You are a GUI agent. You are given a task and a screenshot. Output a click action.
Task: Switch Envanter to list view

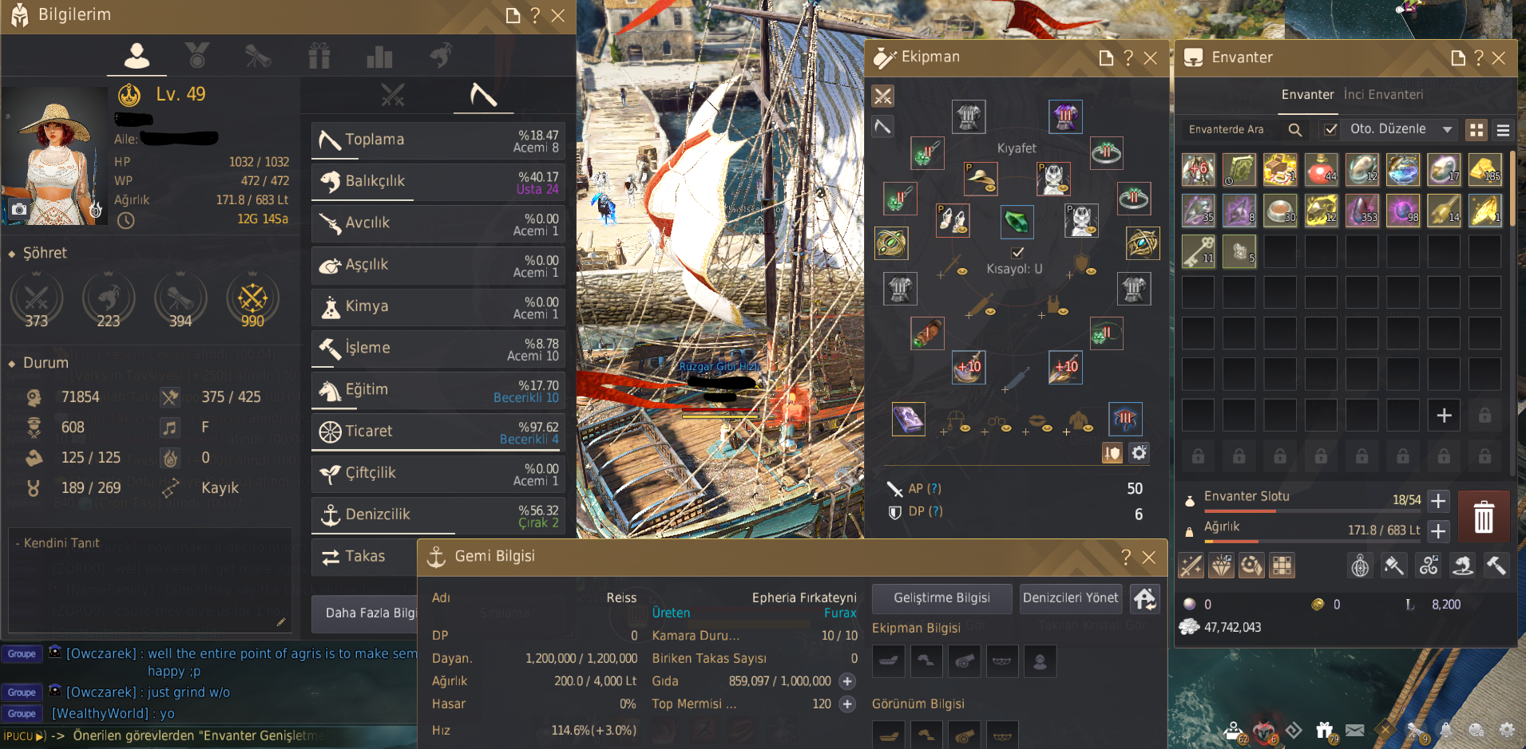tap(1503, 130)
